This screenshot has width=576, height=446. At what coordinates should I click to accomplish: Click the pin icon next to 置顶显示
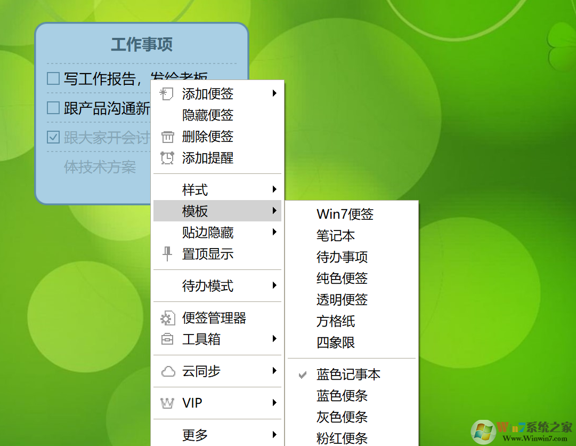click(167, 254)
